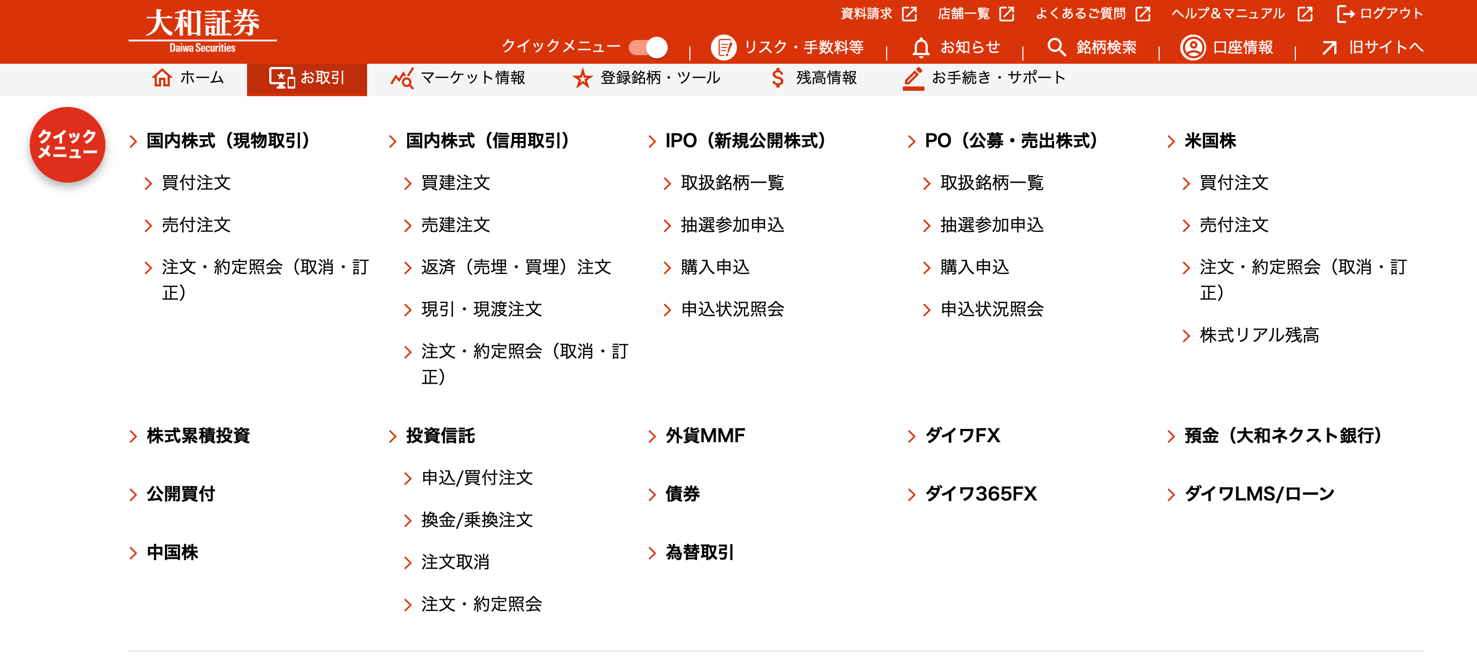Click chevron before 米国株
Image resolution: width=1477 pixels, height=671 pixels.
(1171, 142)
